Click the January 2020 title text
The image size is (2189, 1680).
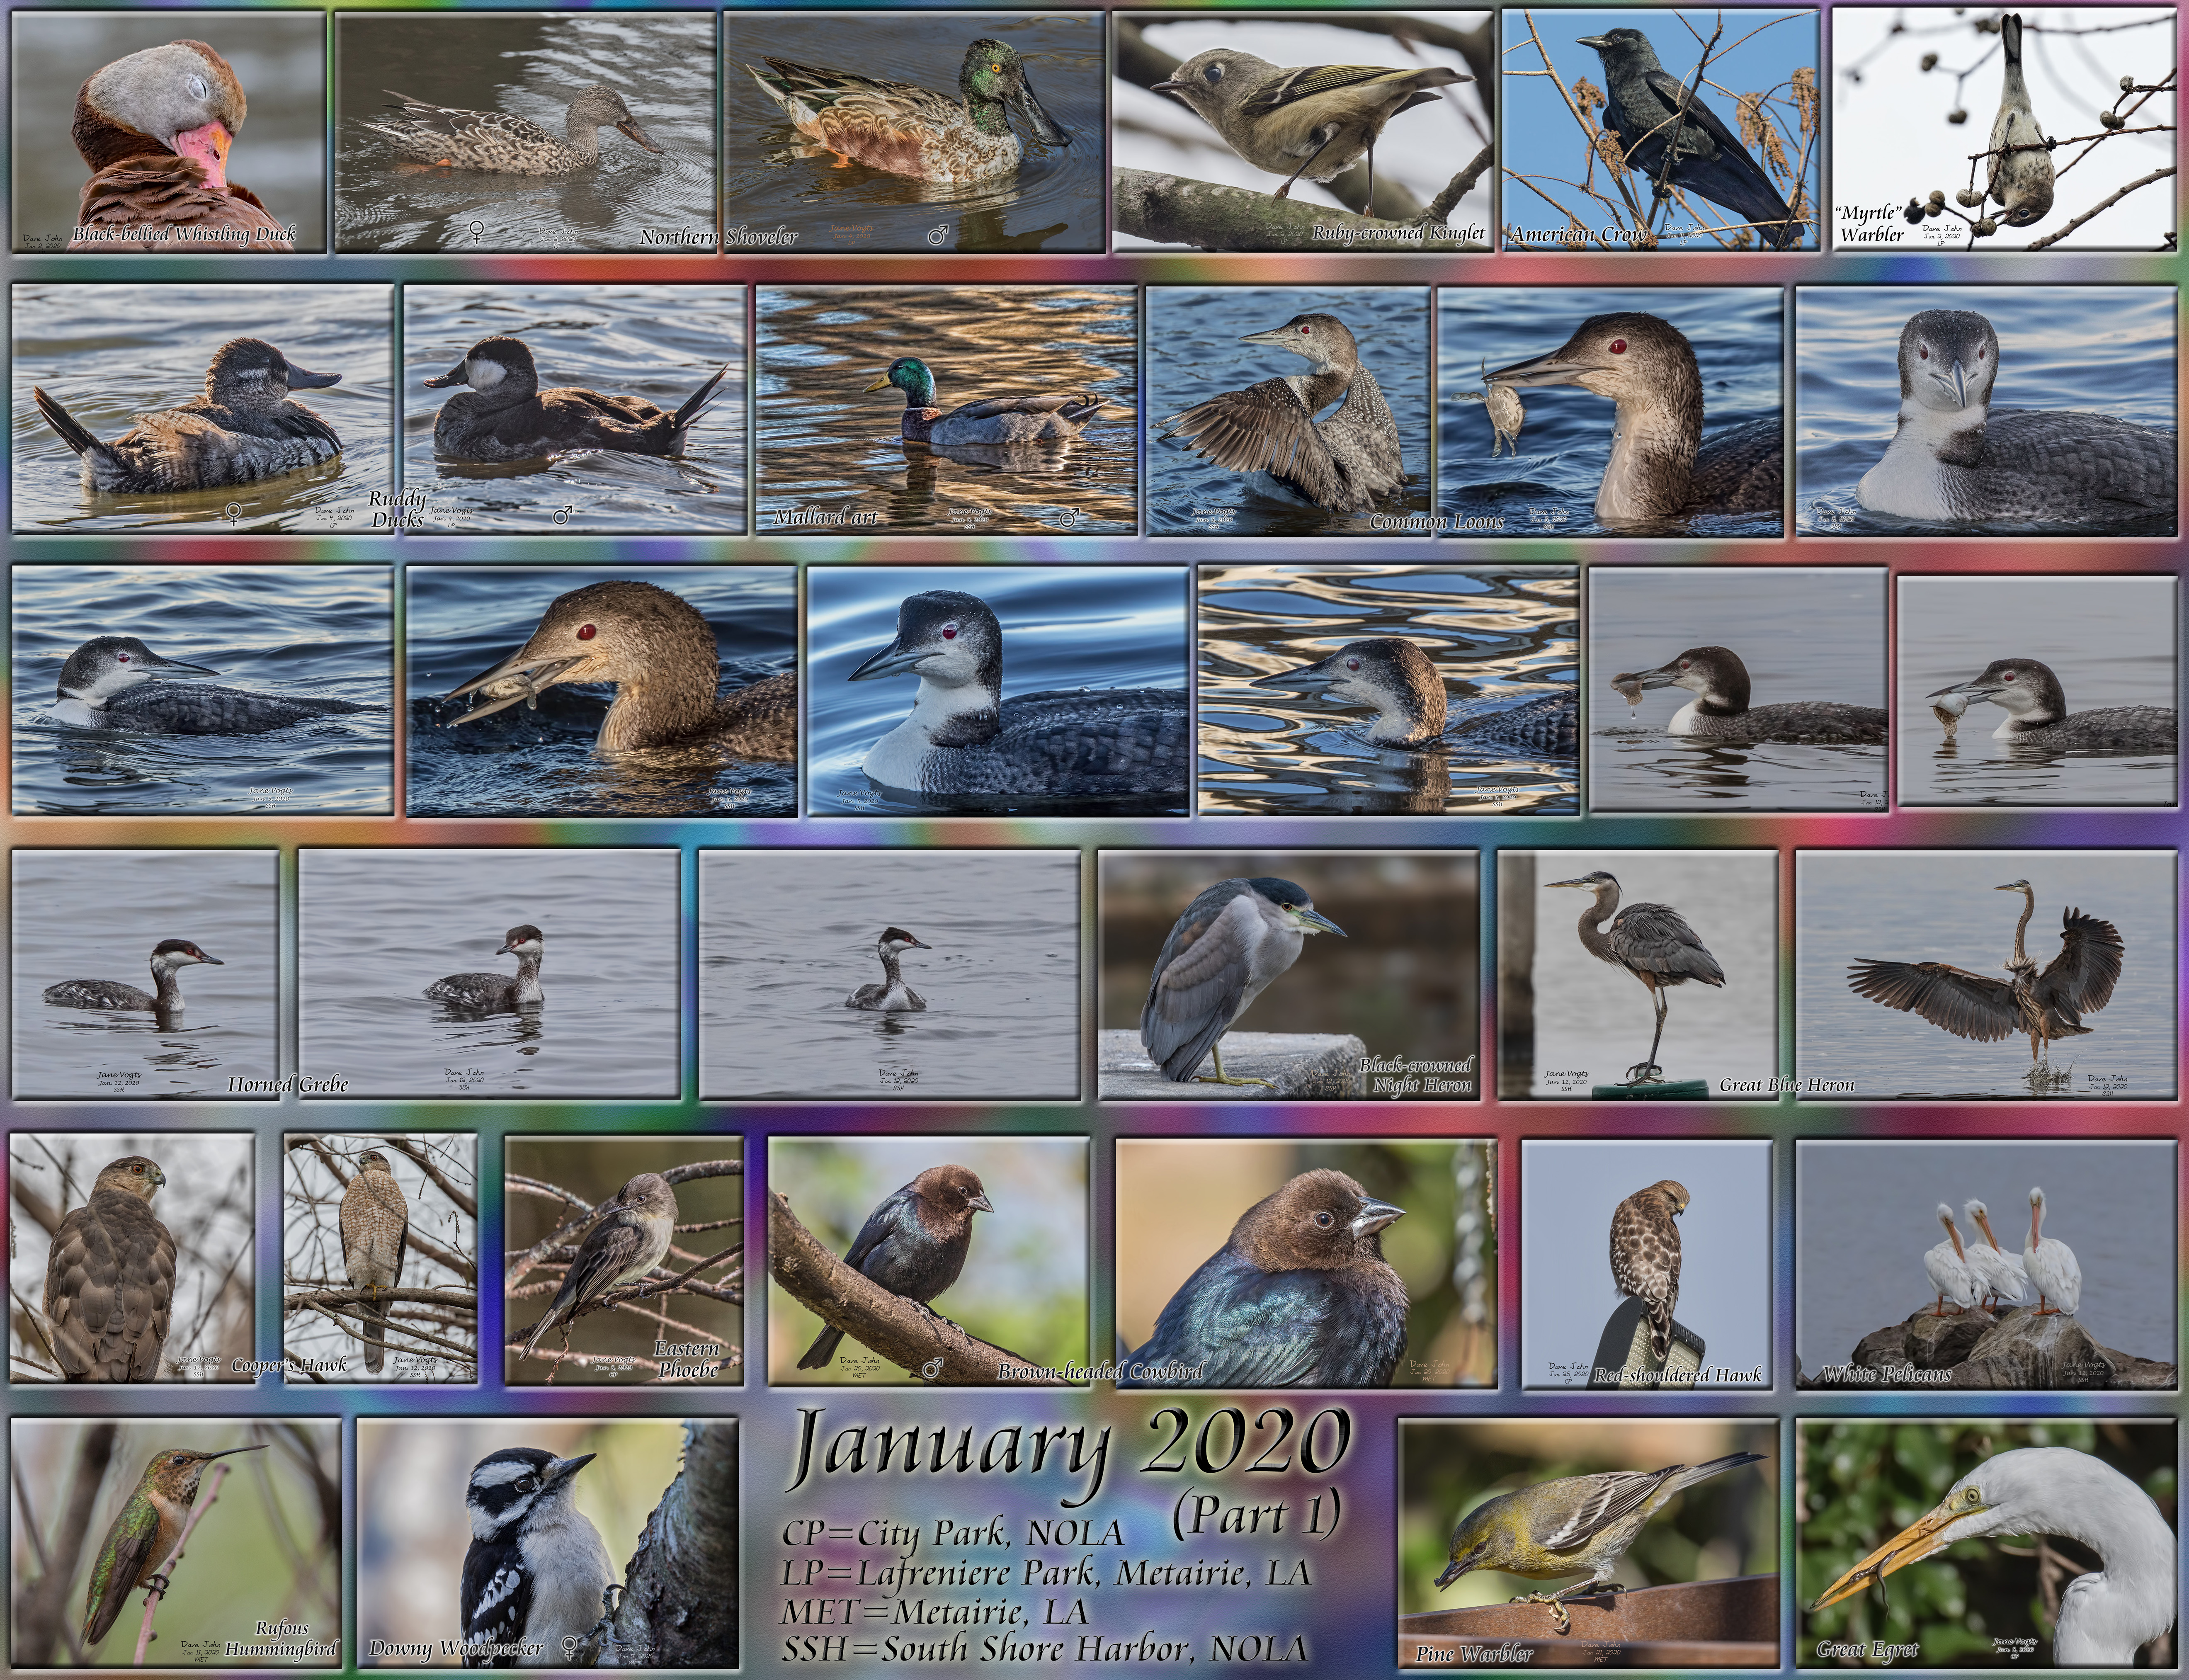[x=1068, y=1448]
